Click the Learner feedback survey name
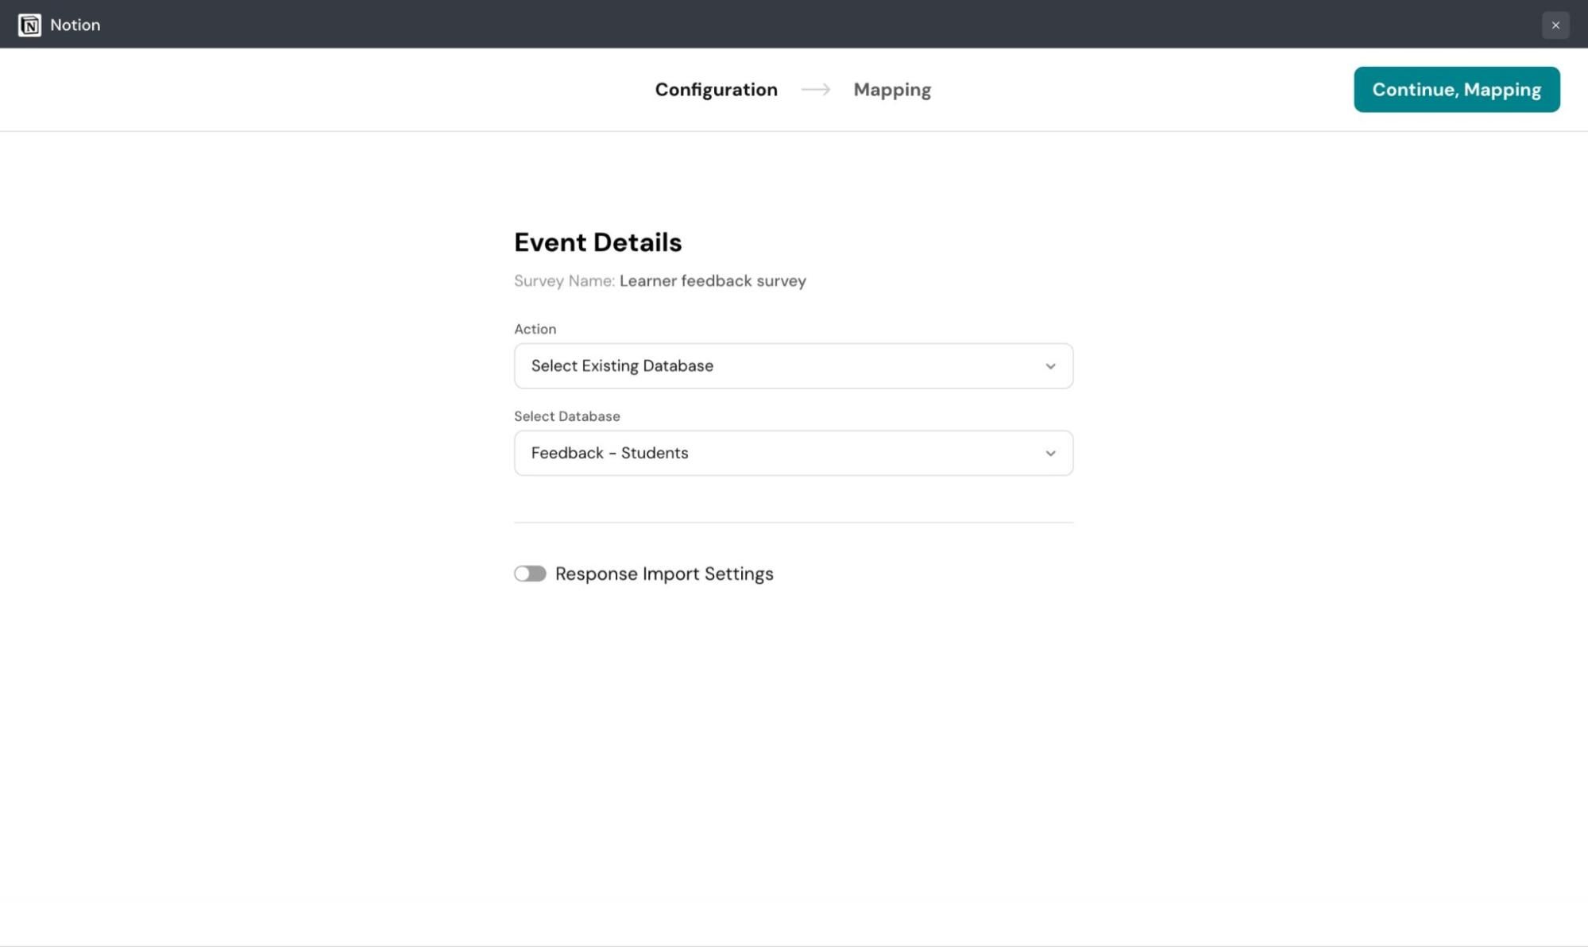Image resolution: width=1588 pixels, height=947 pixels. point(713,280)
